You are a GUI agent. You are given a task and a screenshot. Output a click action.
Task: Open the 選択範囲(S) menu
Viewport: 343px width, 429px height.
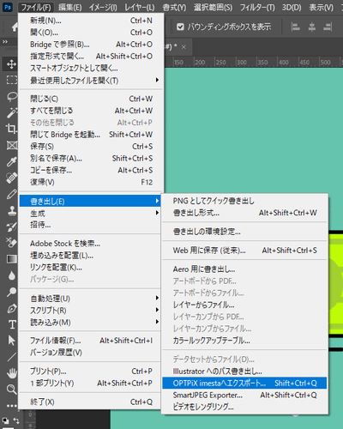tap(214, 7)
